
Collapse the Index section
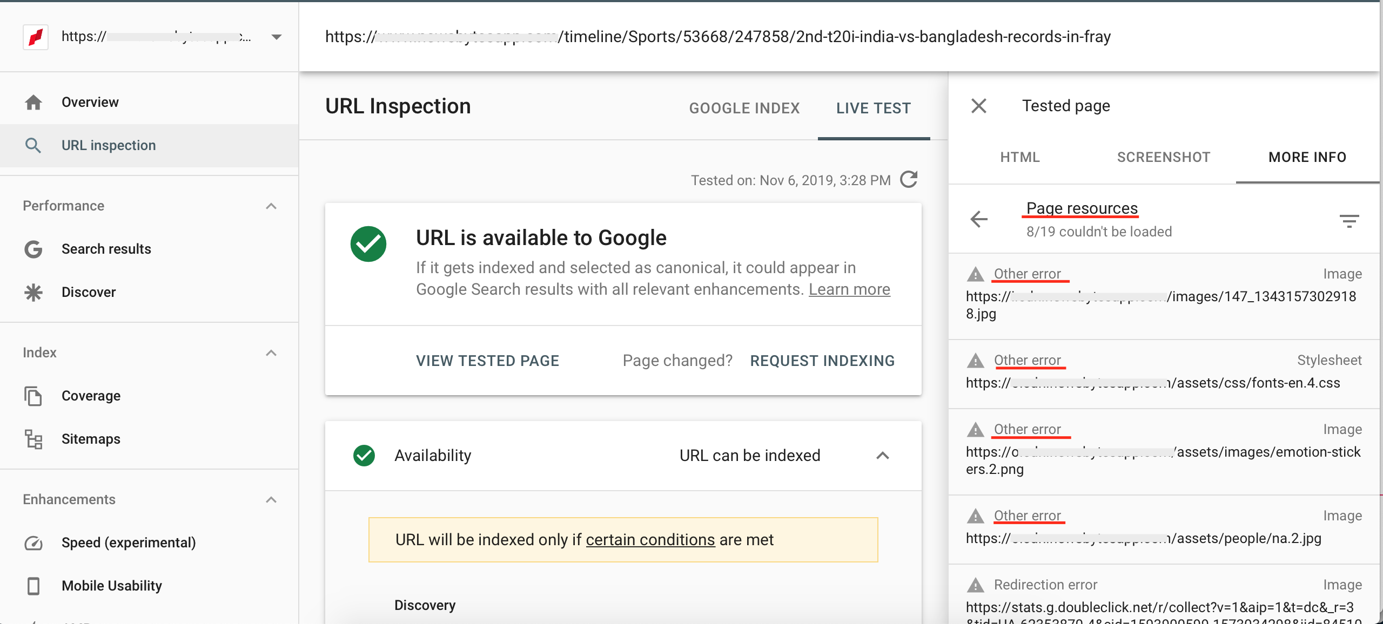(271, 352)
